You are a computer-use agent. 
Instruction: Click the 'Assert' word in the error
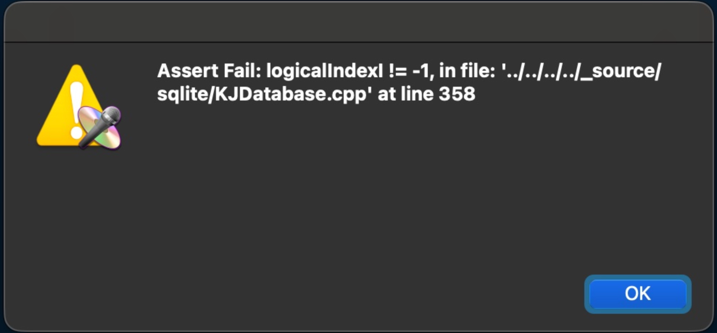tap(188, 71)
